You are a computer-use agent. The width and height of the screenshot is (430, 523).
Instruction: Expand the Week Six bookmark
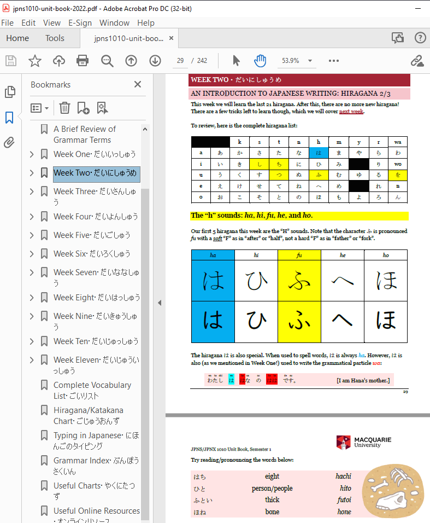pos(32,254)
